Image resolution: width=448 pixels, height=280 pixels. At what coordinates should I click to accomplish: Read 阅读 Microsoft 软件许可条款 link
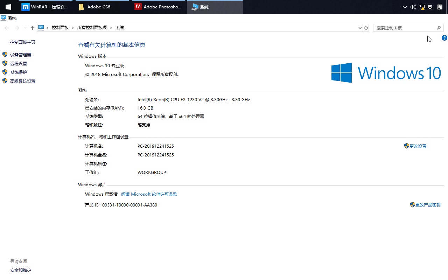149,194
